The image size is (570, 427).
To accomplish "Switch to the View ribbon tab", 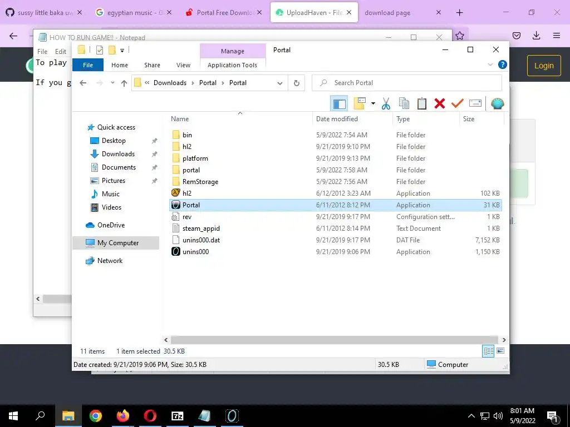I will [183, 65].
